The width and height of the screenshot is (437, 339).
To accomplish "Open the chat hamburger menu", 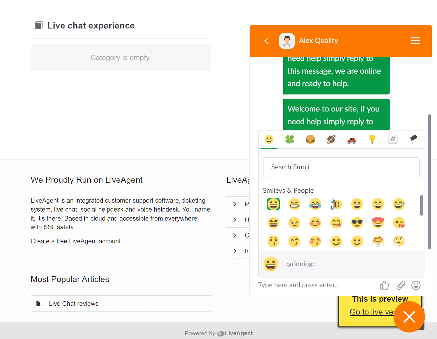I will coord(415,41).
